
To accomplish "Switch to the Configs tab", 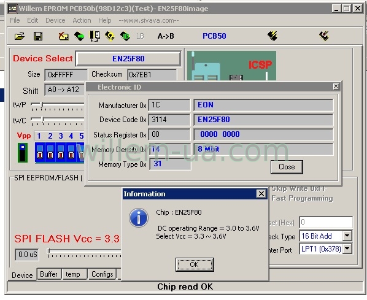I will 102,274.
